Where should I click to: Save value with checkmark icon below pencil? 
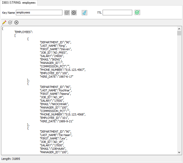[x=10, y=22]
